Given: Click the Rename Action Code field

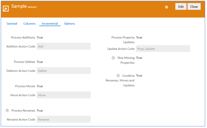Looking at the screenshot, I should click(64, 120).
